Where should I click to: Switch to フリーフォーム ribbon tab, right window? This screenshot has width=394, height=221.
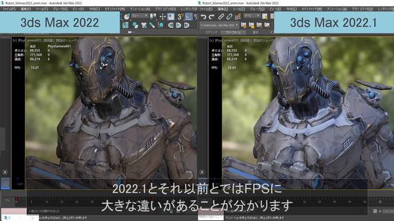(233, 33)
